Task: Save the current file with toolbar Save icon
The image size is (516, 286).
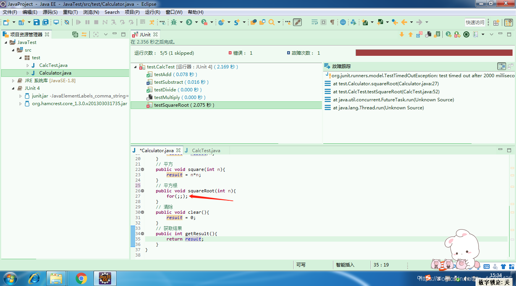Action: (37, 22)
